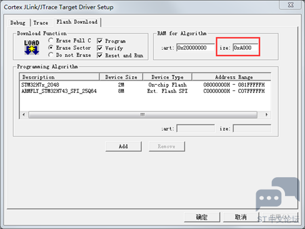Switch to the Debug tab
305x229 pixels.
[x=18, y=22]
